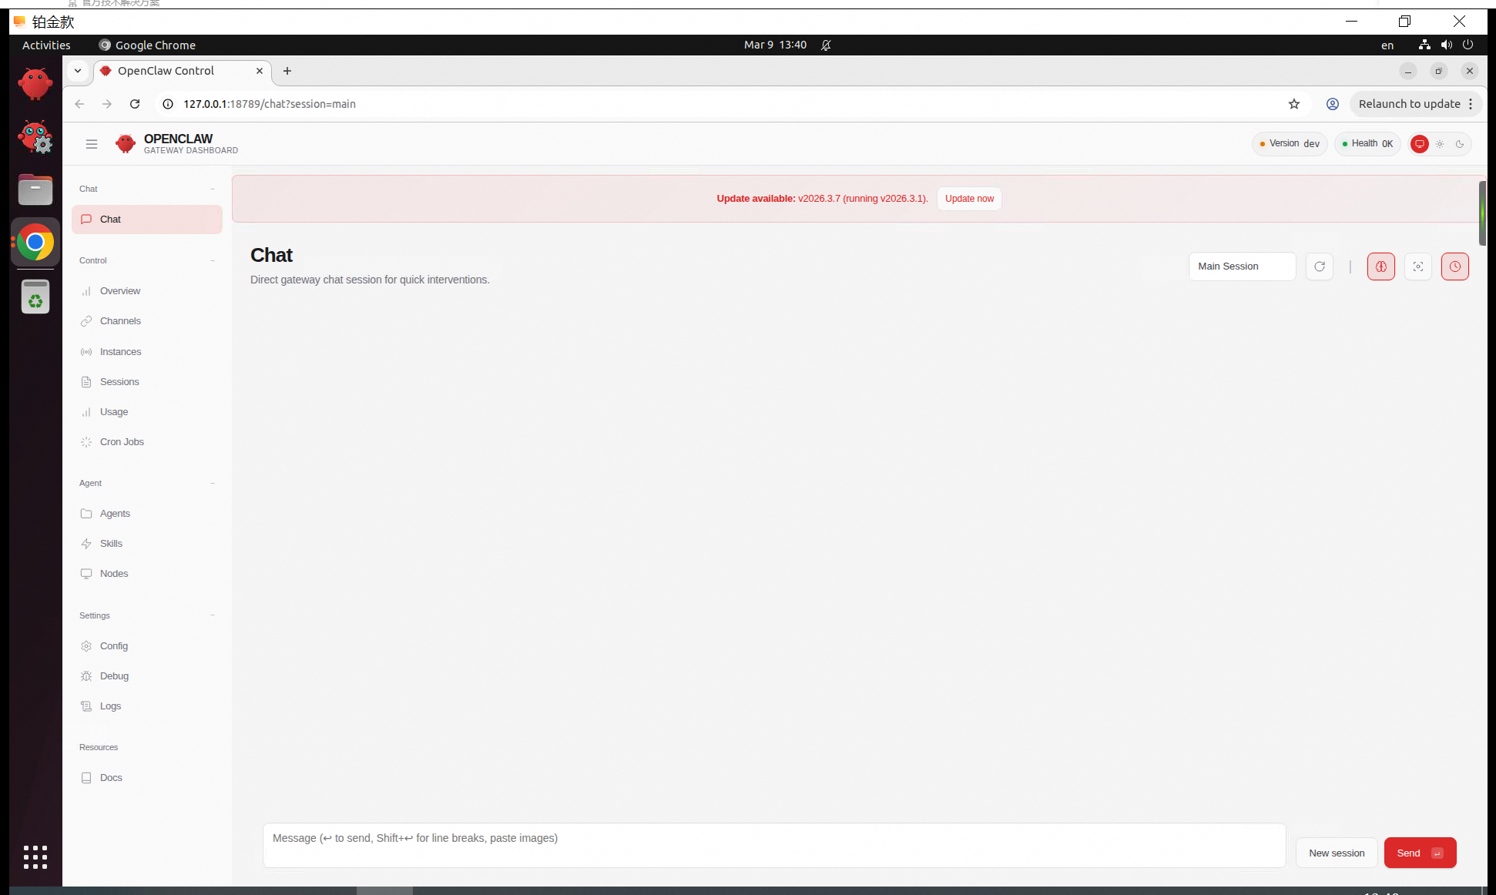Start a New session
1496x895 pixels.
pyautogui.click(x=1337, y=853)
